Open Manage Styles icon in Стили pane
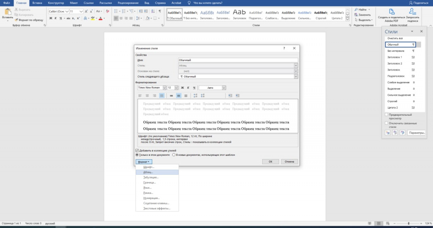The width and height of the screenshot is (433, 228). pos(403,133)
